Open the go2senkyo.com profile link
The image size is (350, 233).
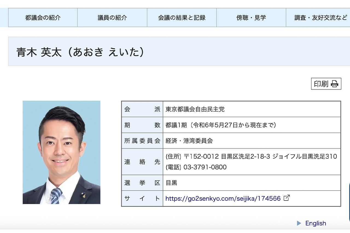point(223,198)
